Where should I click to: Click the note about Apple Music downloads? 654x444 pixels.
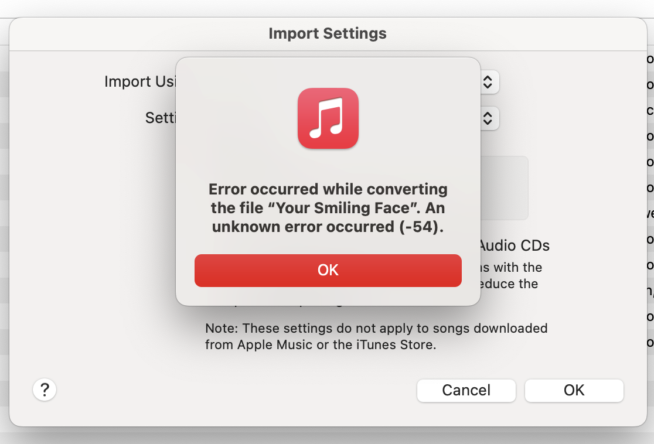coord(376,336)
